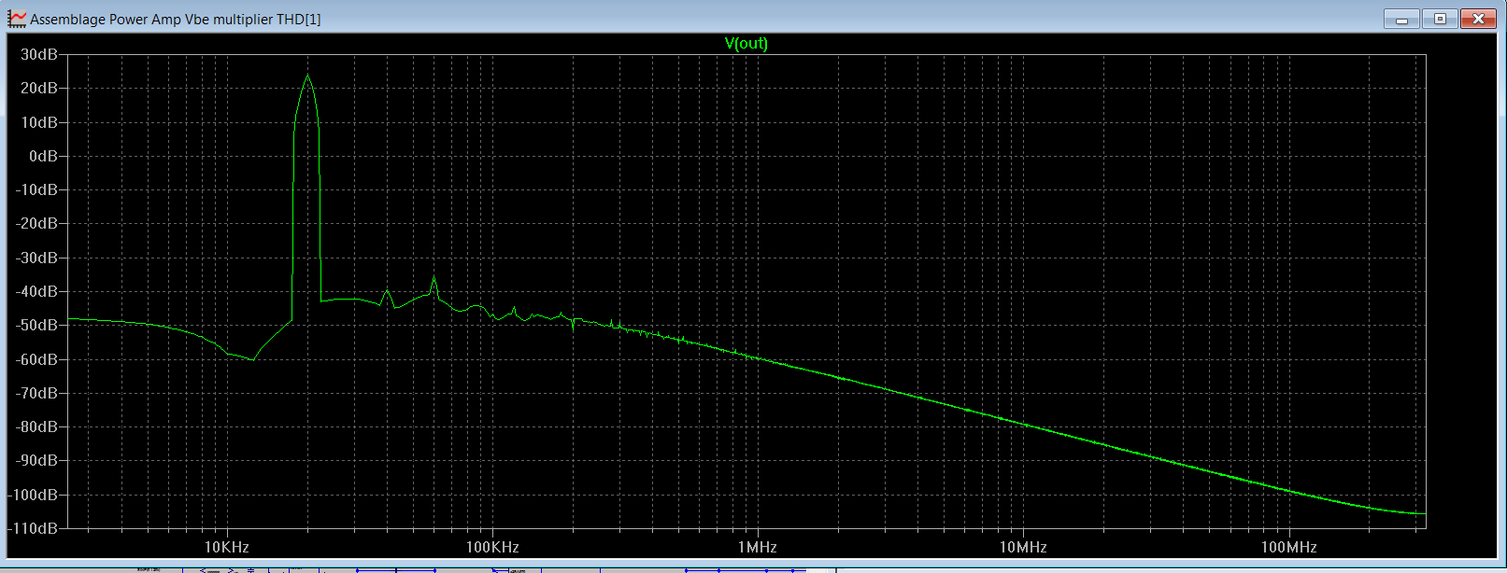Click the -50dB vertical axis label
1507x573 pixels.
pos(36,325)
